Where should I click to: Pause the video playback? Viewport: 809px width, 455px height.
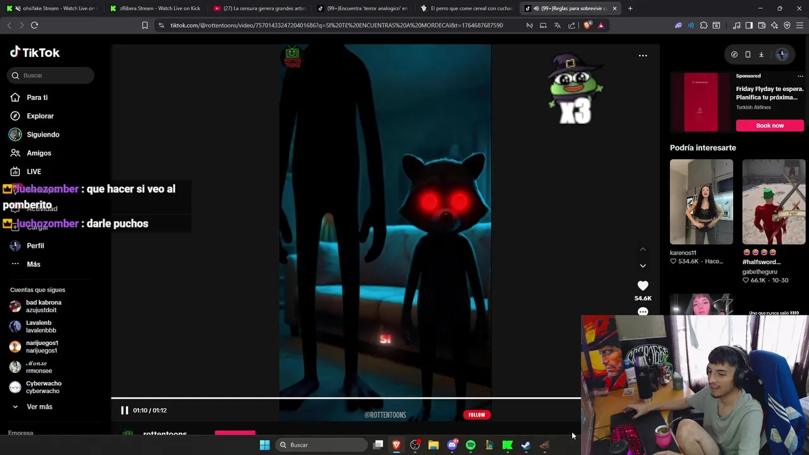point(125,410)
